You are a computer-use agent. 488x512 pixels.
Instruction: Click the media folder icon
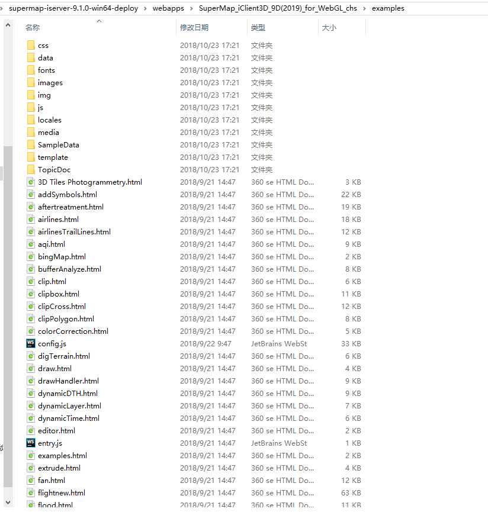pyautogui.click(x=31, y=132)
